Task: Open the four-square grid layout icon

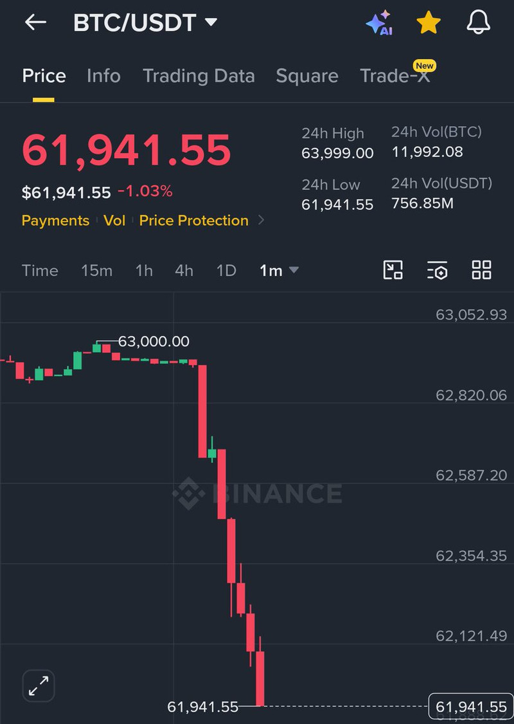Action: (x=481, y=270)
